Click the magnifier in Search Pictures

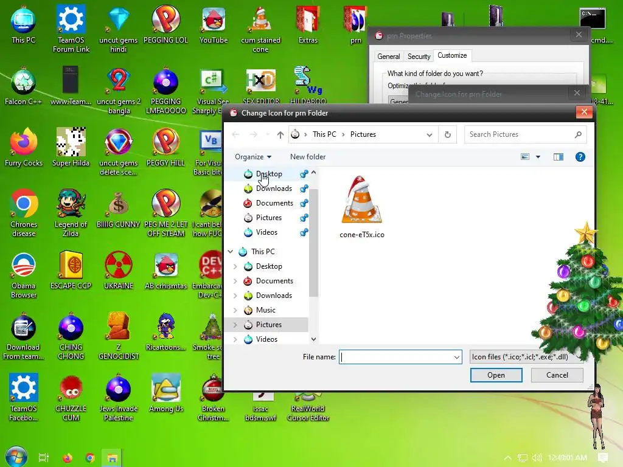[578, 134]
